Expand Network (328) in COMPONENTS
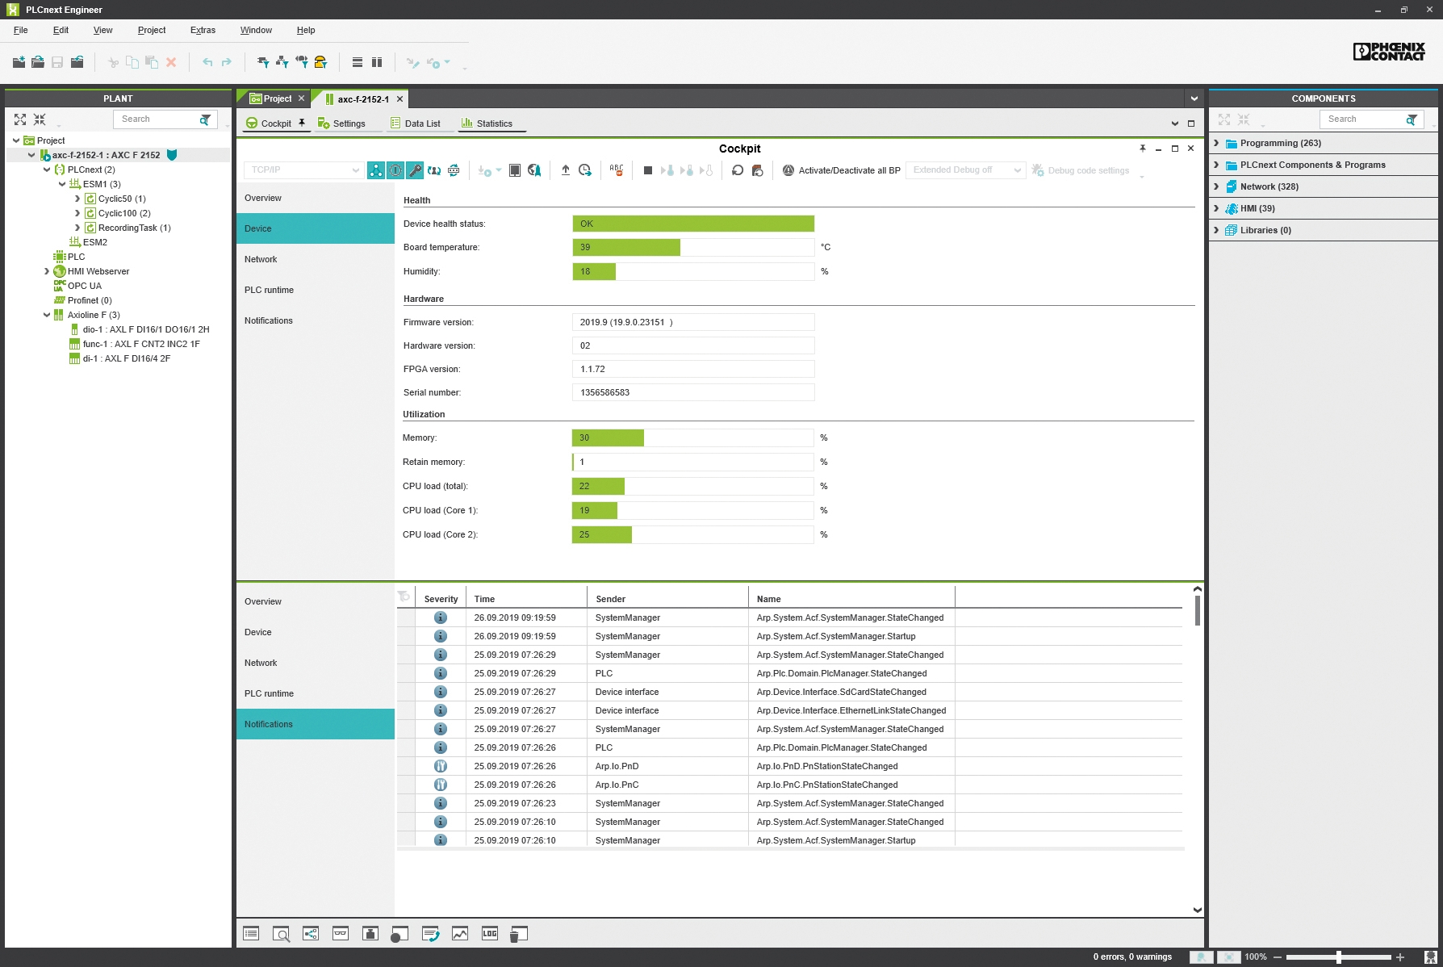 tap(1216, 186)
